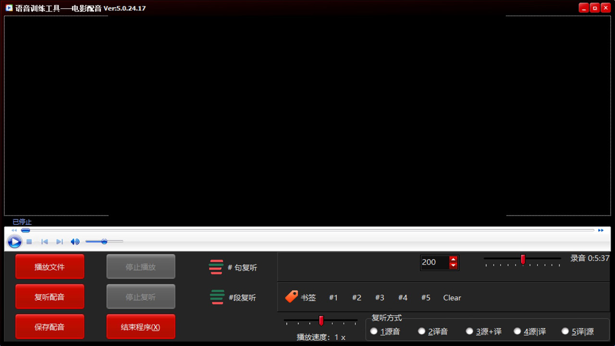
Task: Decrease the 200 value with down arrow
Action: [x=453, y=265]
